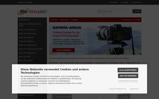Click the Suchen search button

pyautogui.click(x=137, y=11)
